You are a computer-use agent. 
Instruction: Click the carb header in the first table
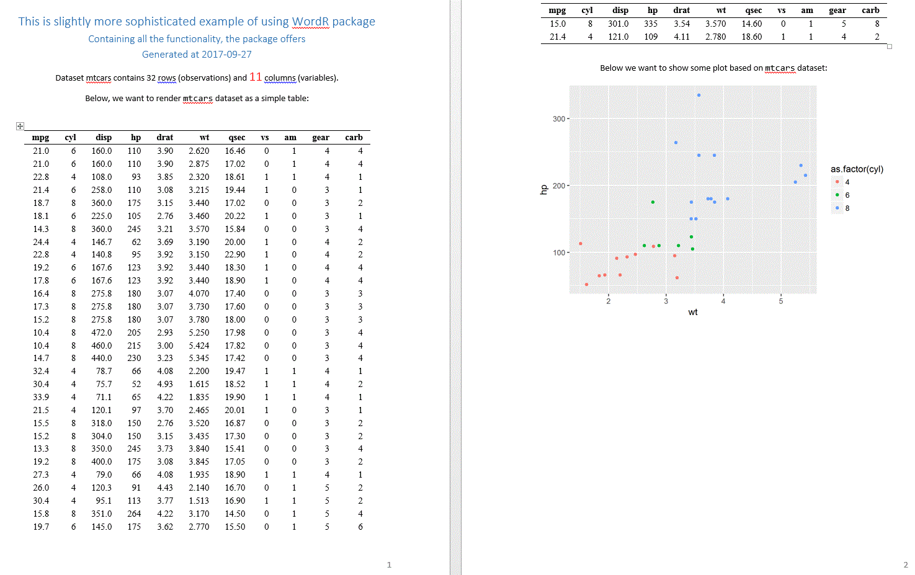pos(354,138)
